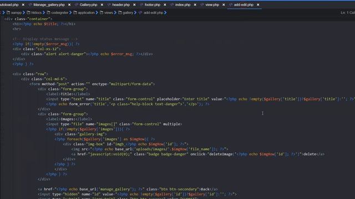Switch to the Manage_gallery.php tab
This screenshot has height=199, width=355.
point(49,5)
